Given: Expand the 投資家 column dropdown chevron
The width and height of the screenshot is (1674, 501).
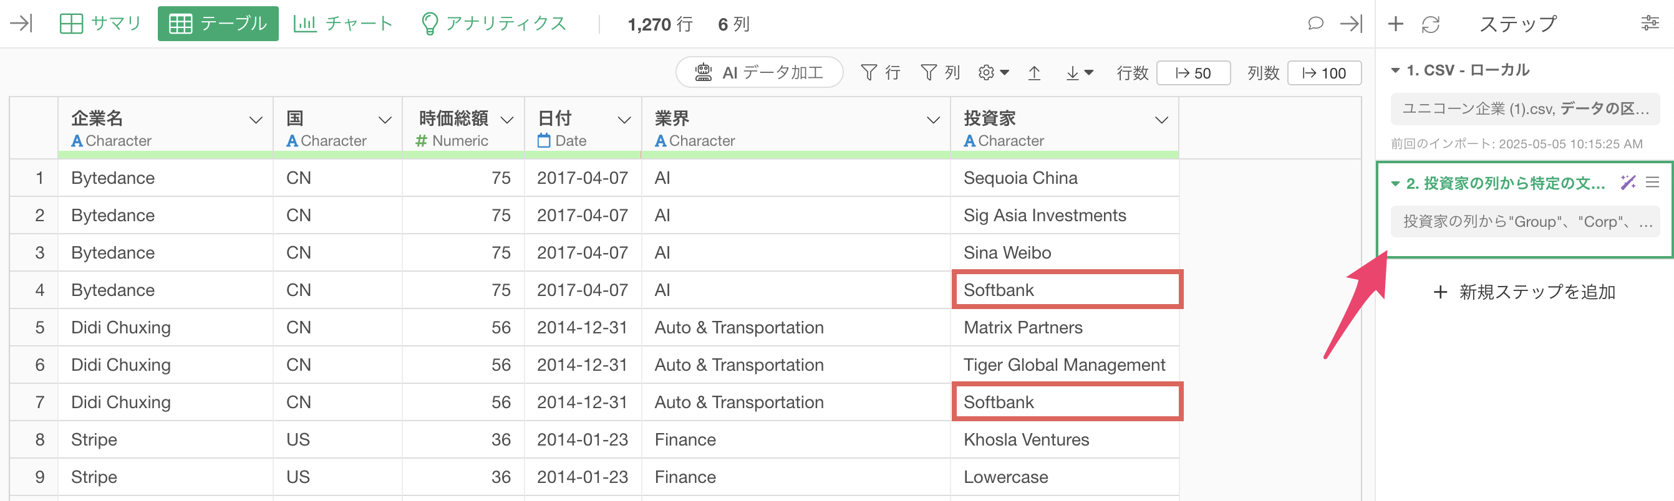Looking at the screenshot, I should click(x=1161, y=120).
